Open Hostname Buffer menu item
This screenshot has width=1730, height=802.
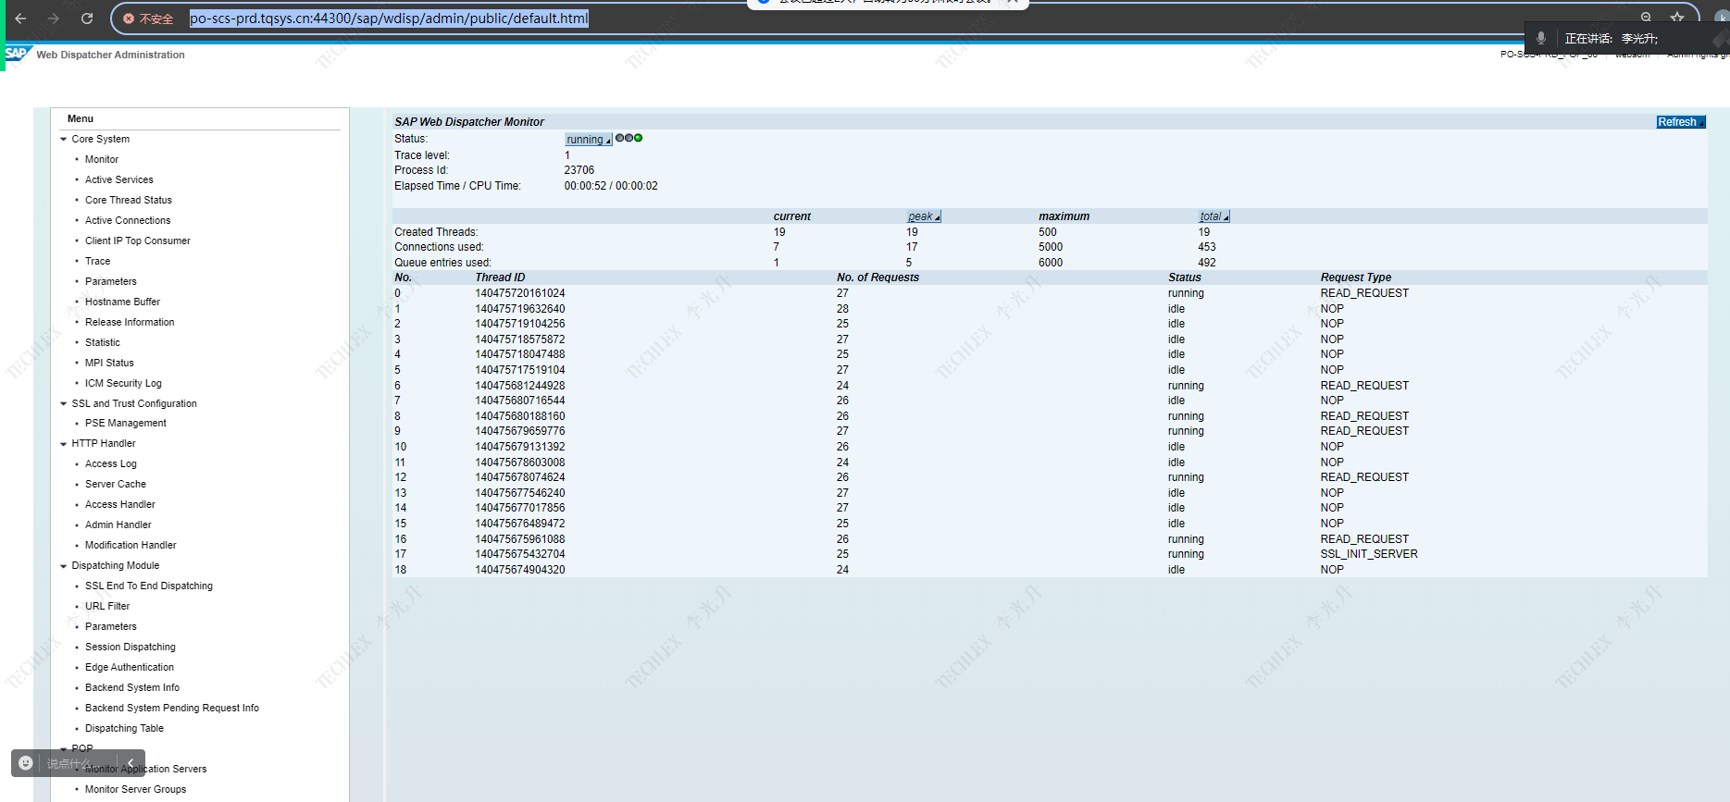(x=122, y=302)
